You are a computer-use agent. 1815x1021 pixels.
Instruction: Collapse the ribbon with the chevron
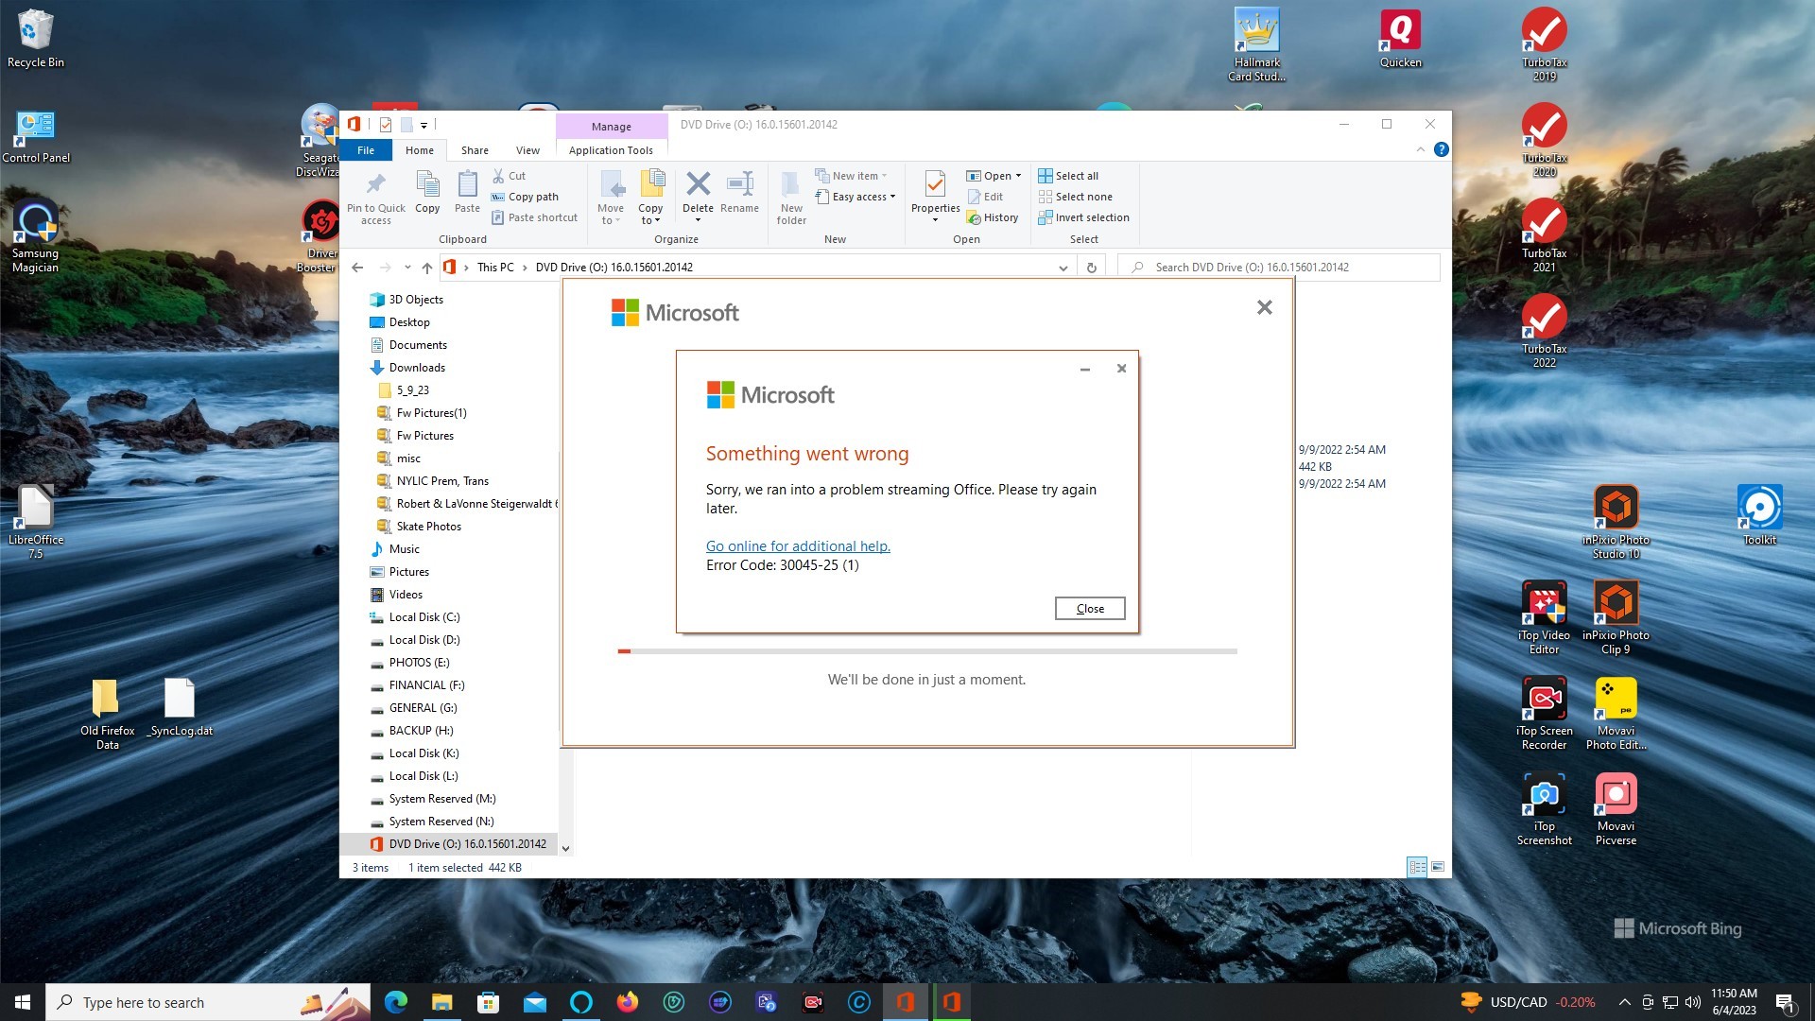(1420, 150)
